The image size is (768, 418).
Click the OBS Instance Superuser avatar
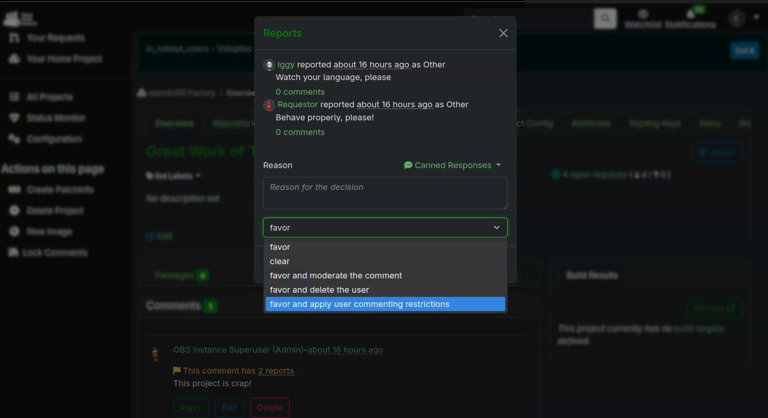pos(155,353)
